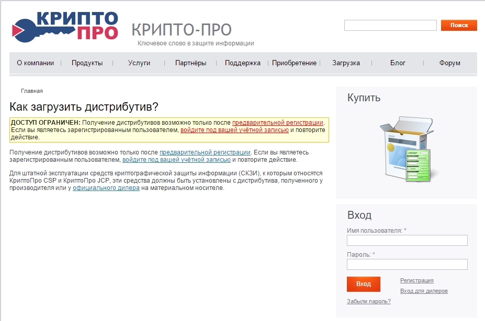The image size is (485, 321).
Task: Open the О компании menu item
Action: 35,63
